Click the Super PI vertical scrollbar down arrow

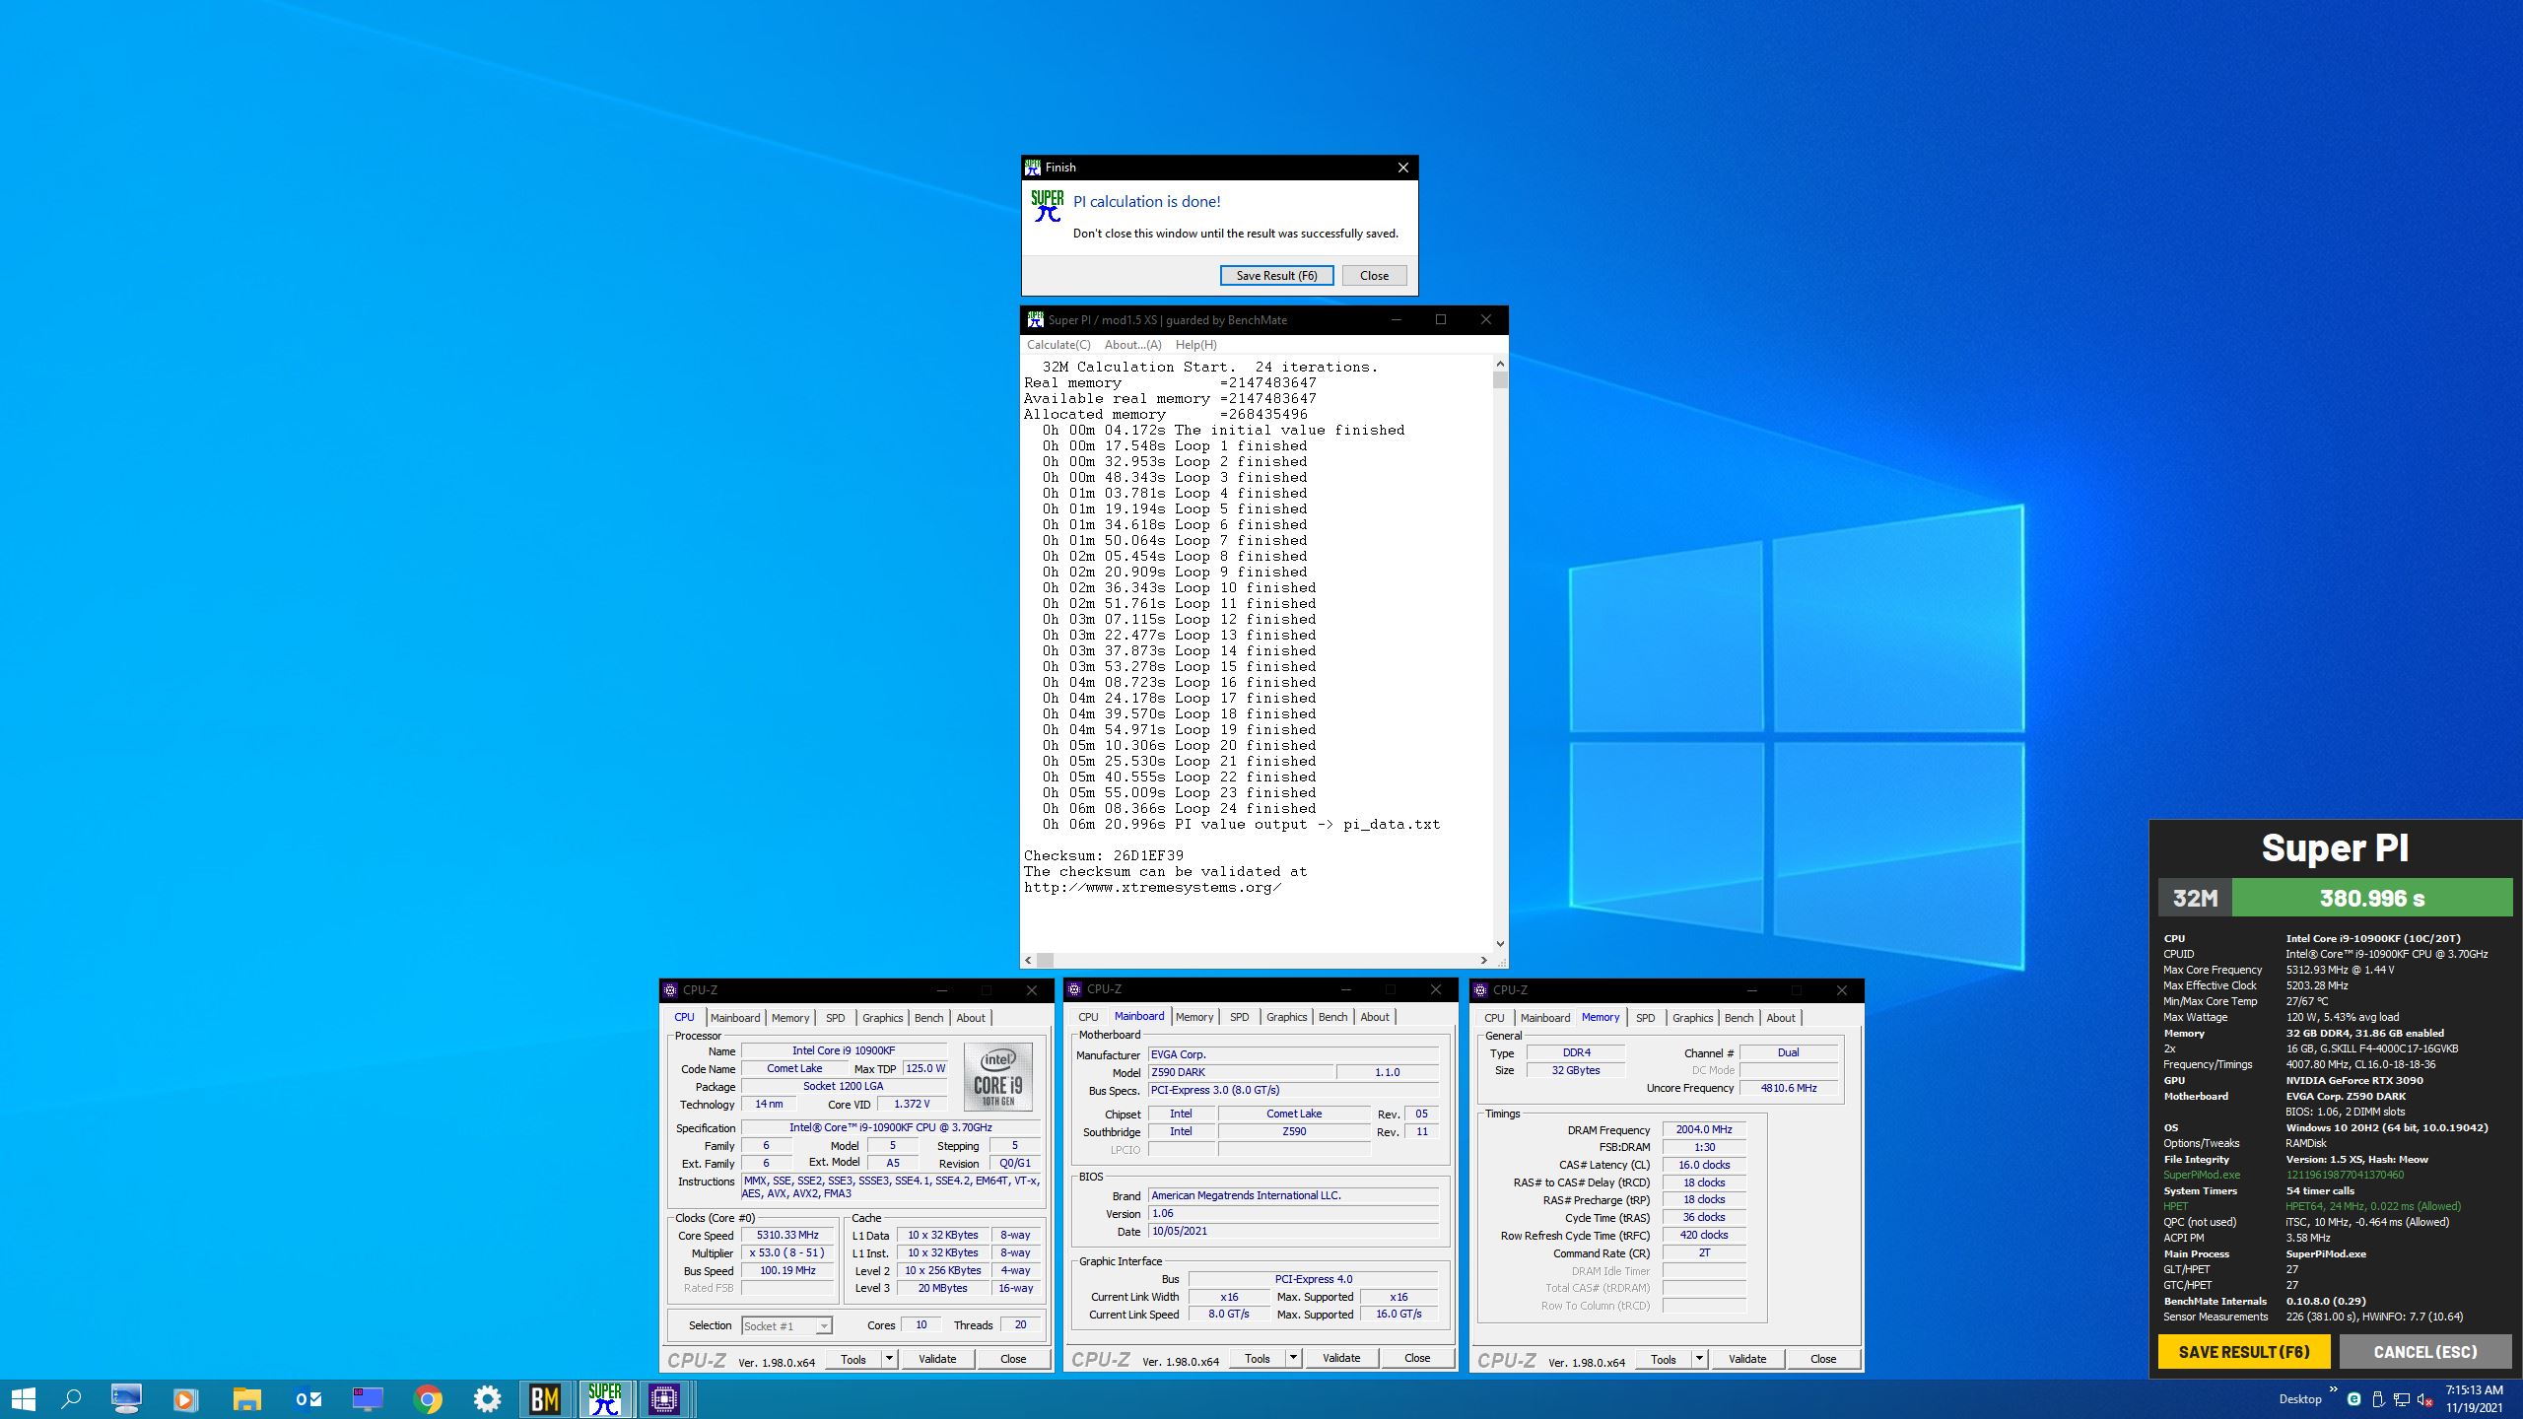(x=1500, y=944)
